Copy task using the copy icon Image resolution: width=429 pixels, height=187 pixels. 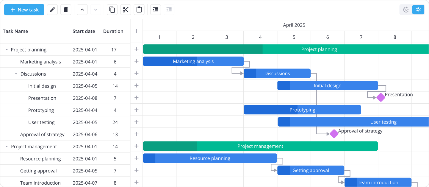(x=112, y=10)
